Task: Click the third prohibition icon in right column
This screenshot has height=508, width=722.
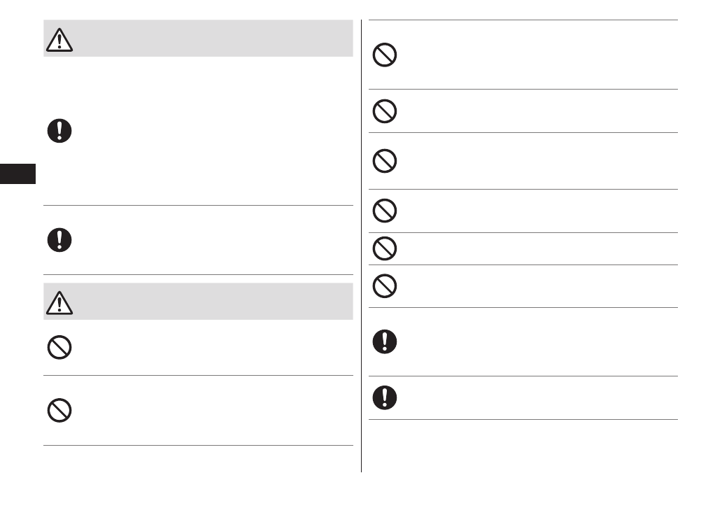Action: pos(385,161)
